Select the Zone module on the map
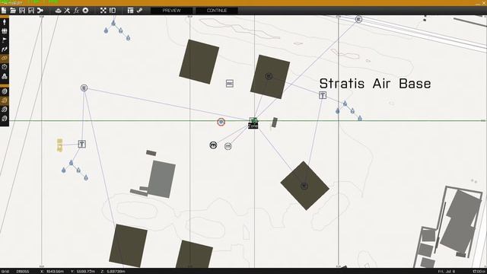 coord(253,123)
